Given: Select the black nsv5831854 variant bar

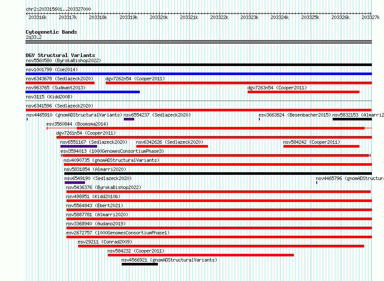Looking at the screenshot, I should [218, 174].
